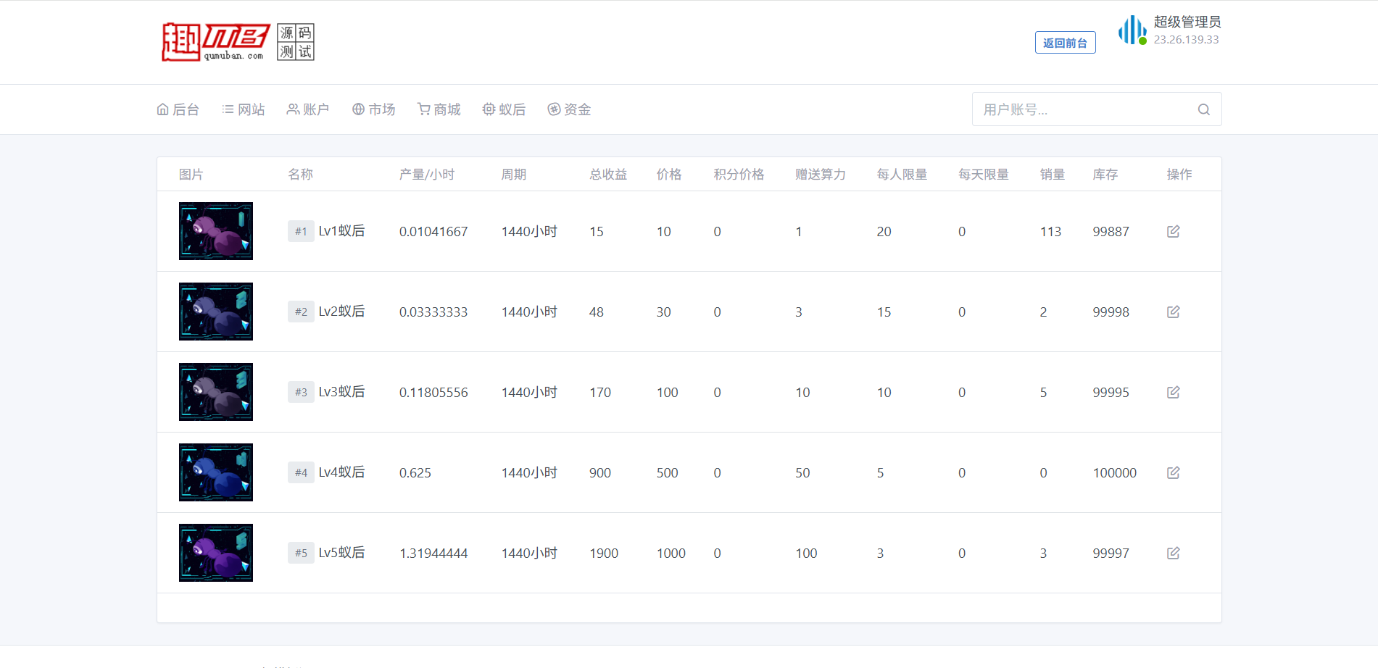The image size is (1378, 668).
Task: Click the admin avatar bars icon
Action: click(x=1132, y=30)
